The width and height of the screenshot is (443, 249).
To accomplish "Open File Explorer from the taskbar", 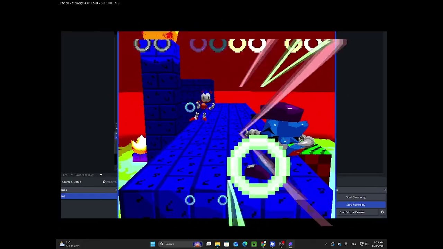I will pyautogui.click(x=218, y=244).
